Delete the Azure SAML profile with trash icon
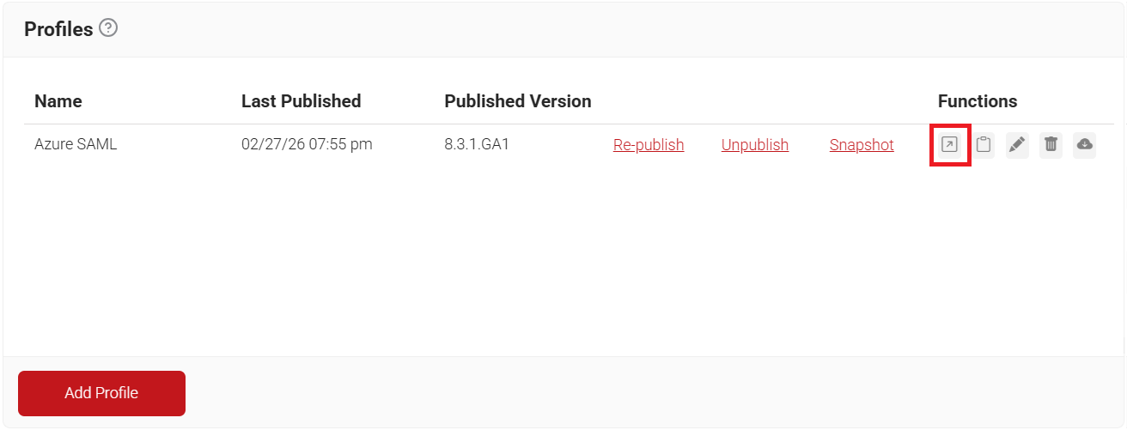 (1051, 145)
